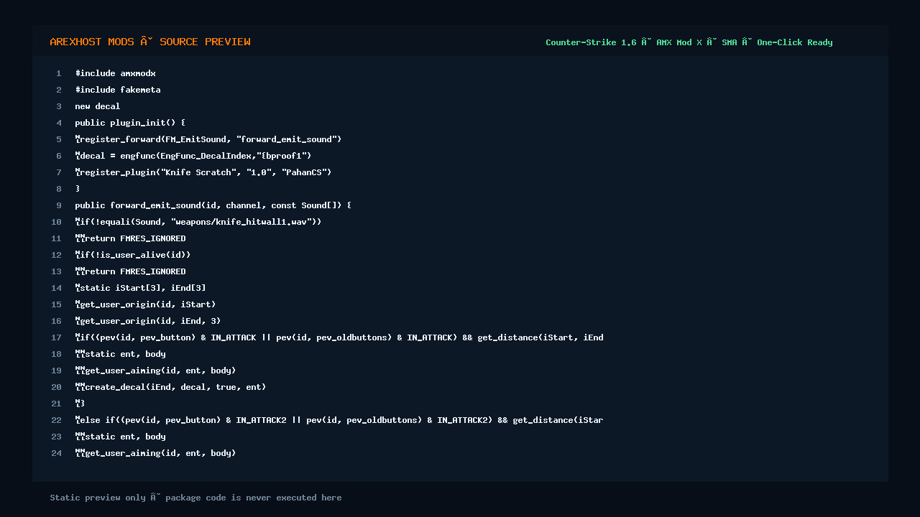The image size is (920, 517).
Task: Select the '#include fakemeta' code line
Action: [x=118, y=90]
